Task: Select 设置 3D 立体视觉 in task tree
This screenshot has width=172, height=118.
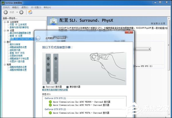Action: [18, 24]
